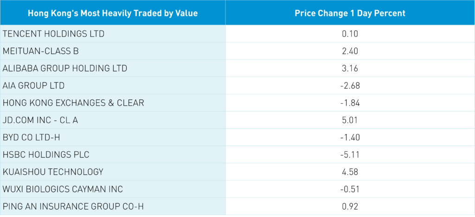Select AIA GROUP LTD cell

(33, 85)
